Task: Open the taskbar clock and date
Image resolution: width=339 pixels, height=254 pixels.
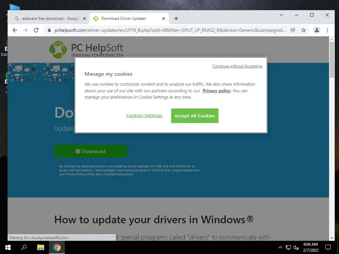Action: 311,247
